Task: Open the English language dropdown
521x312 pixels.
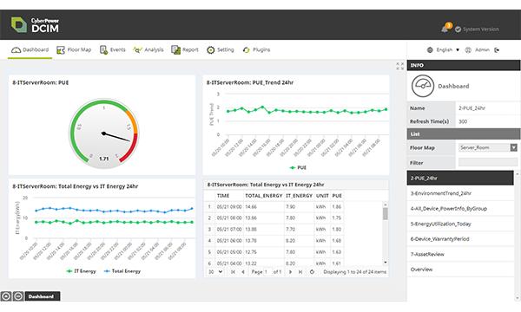Action: point(444,49)
